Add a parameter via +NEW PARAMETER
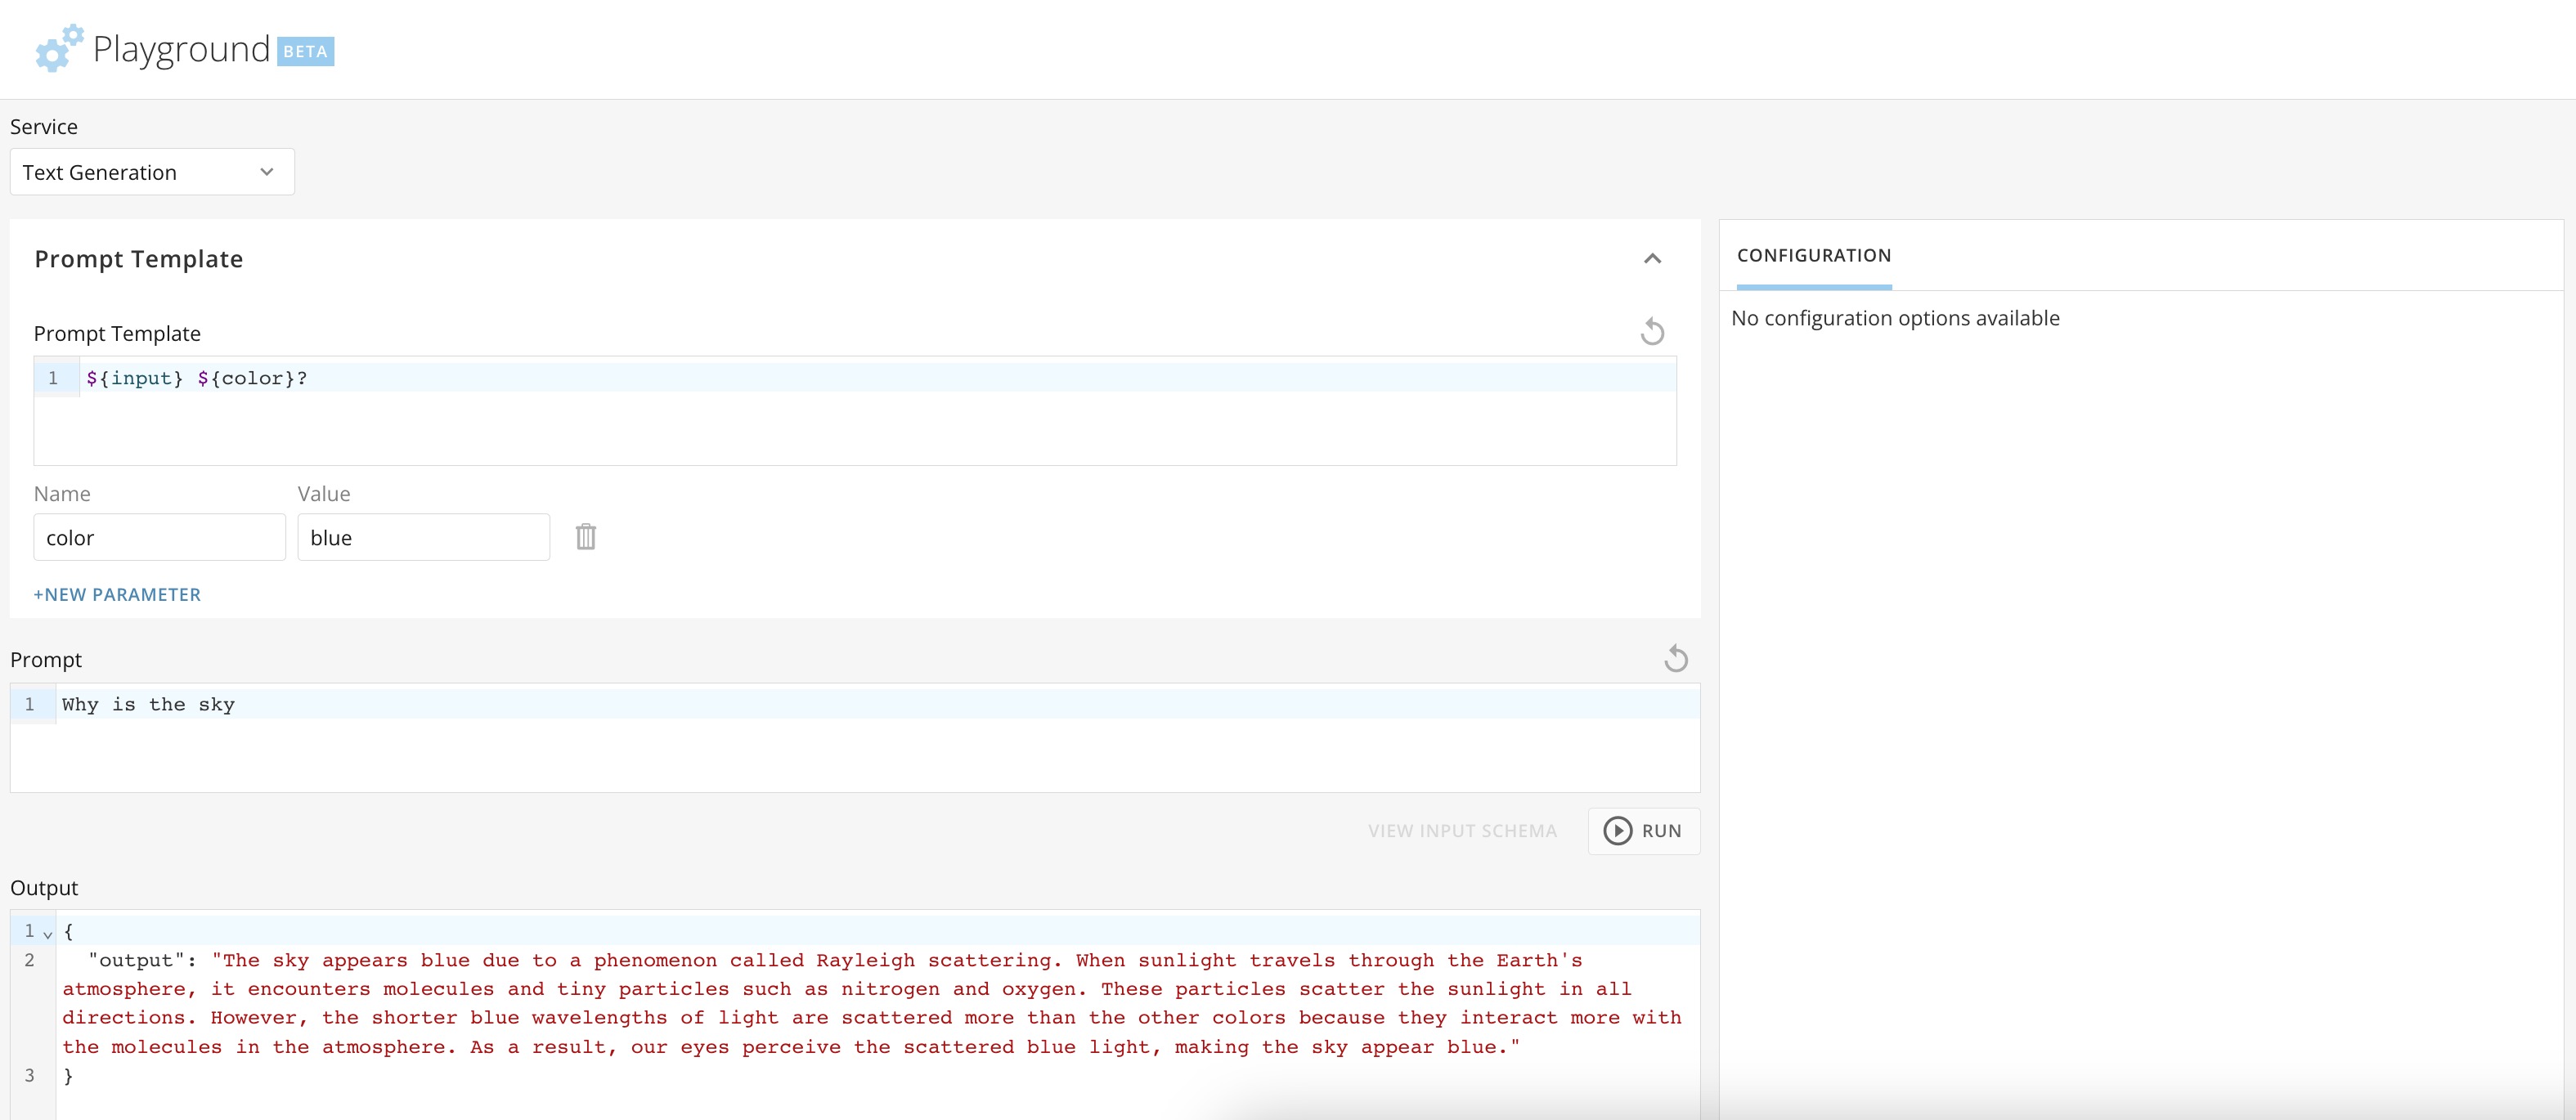Image resolution: width=2576 pixels, height=1120 pixels. tap(117, 594)
